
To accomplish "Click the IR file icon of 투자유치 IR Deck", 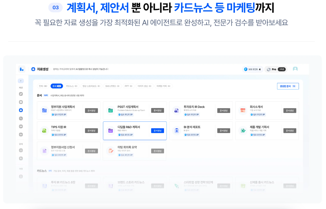I will coord(177,111).
